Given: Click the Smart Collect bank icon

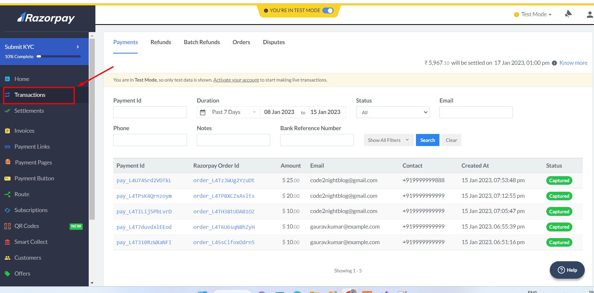Looking at the screenshot, I should 7,242.
